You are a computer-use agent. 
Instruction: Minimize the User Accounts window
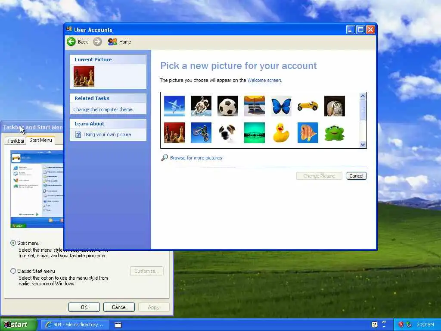pos(350,30)
